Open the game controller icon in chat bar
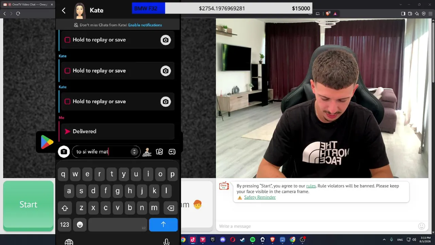Viewport: 435px width, 245px height. click(172, 152)
